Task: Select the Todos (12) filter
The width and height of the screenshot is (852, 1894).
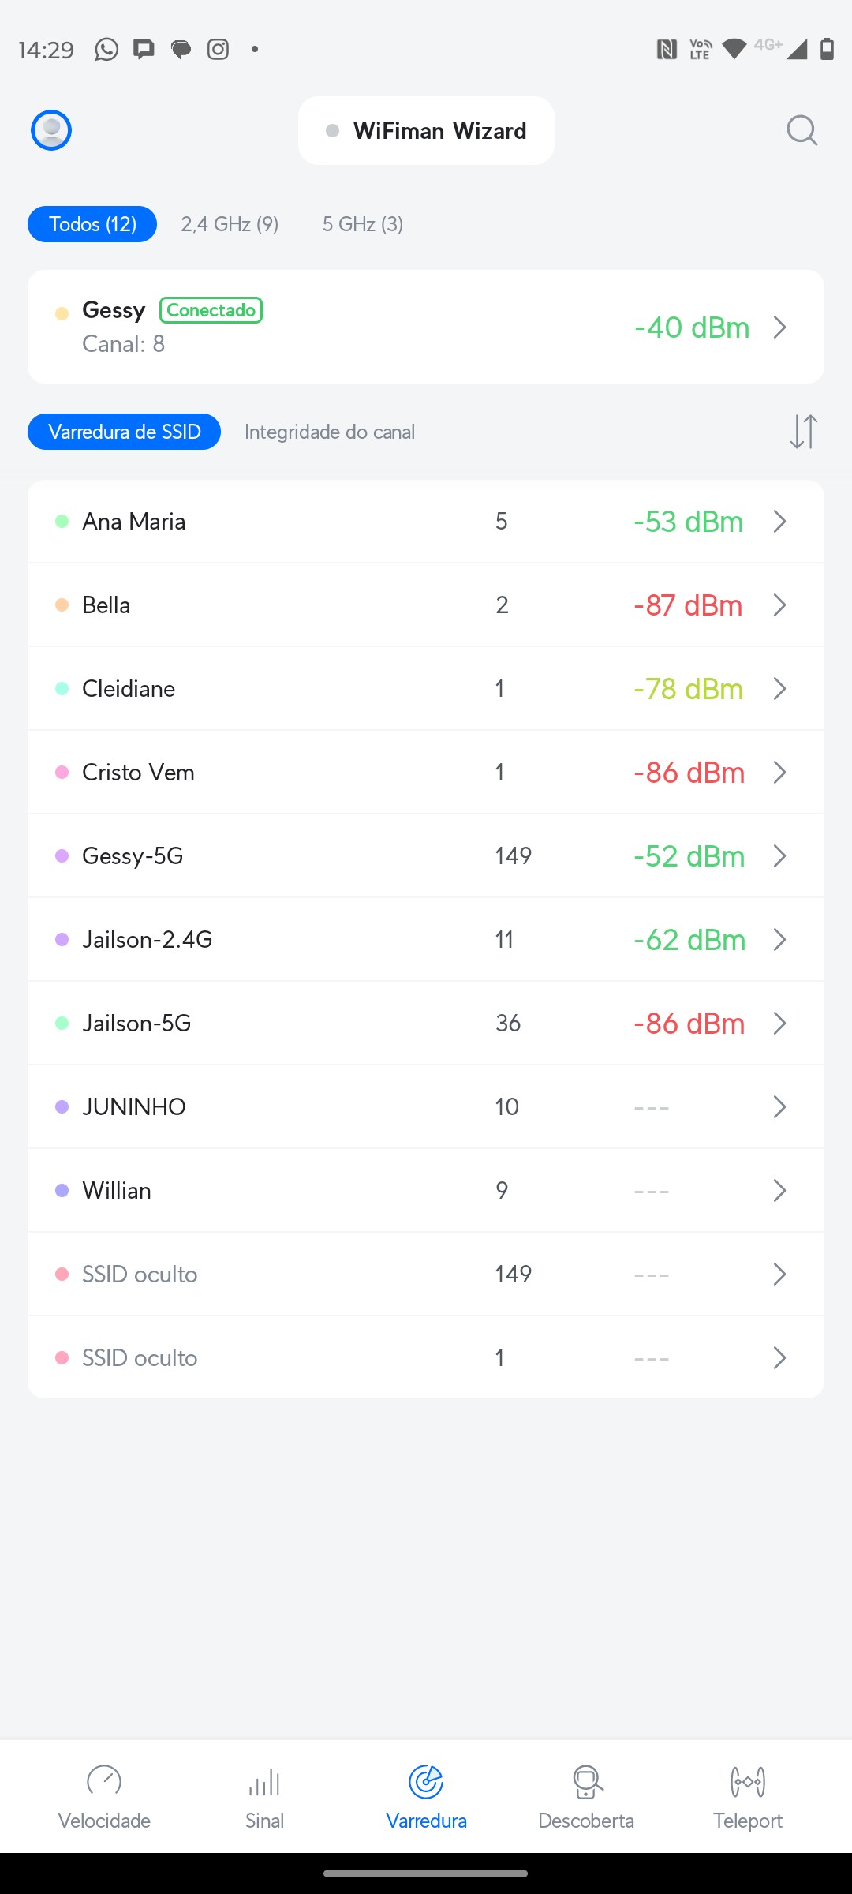Action: [92, 224]
